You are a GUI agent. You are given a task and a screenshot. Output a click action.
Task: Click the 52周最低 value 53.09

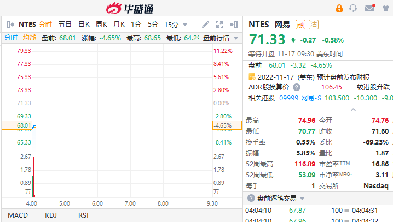pyautogui.click(x=307, y=175)
